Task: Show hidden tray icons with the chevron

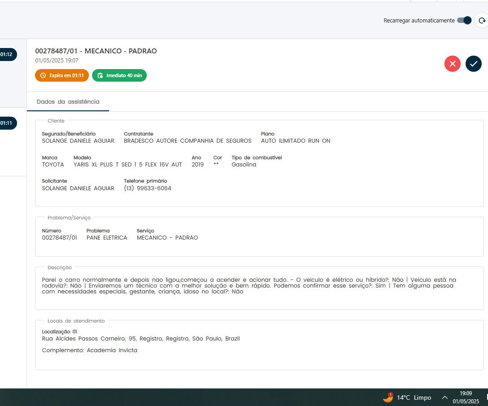Action: pyautogui.click(x=445, y=397)
